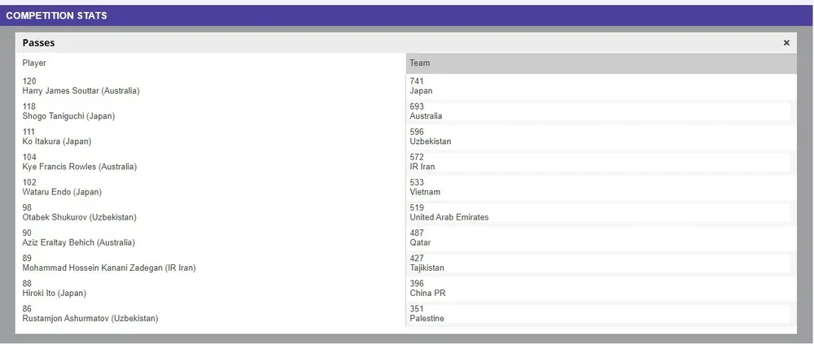Screen dimensions: 814x344
Task: Click the Competition Stats header bar
Action: pos(57,15)
